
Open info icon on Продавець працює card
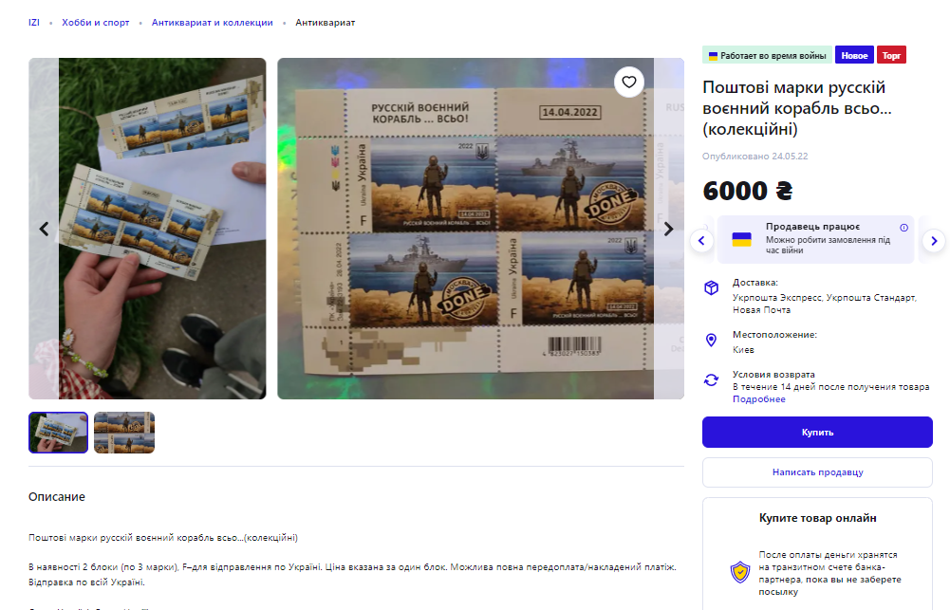click(903, 228)
